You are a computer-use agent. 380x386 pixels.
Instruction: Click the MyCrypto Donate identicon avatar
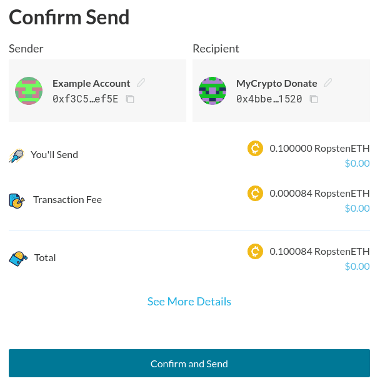212,91
